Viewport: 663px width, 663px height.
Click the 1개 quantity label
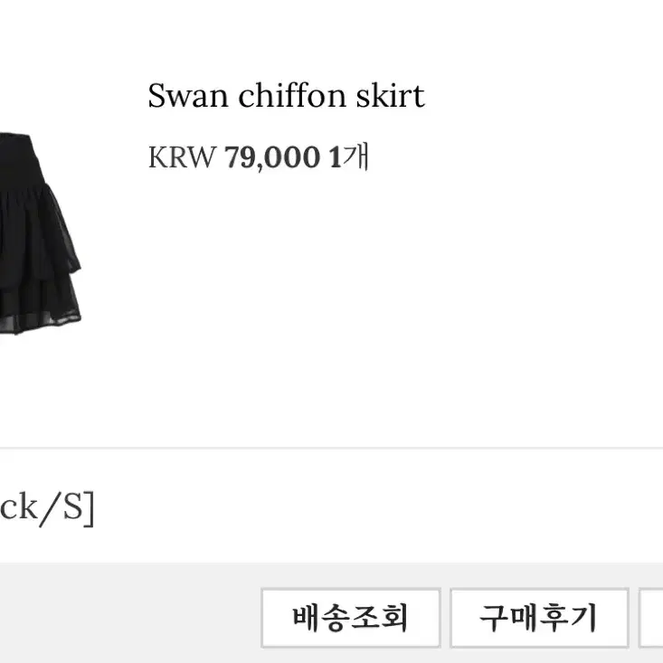[x=349, y=156]
